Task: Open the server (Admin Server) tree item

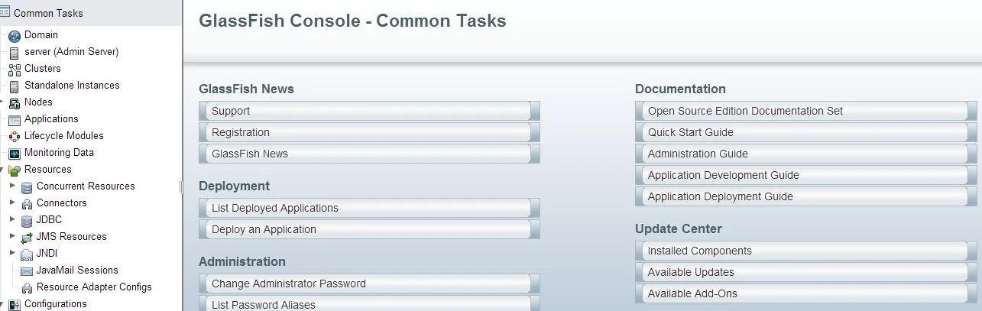Action: pyautogui.click(x=71, y=52)
